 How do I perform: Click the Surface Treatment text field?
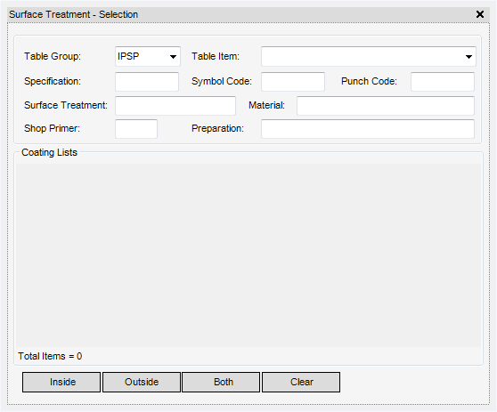[x=175, y=106]
